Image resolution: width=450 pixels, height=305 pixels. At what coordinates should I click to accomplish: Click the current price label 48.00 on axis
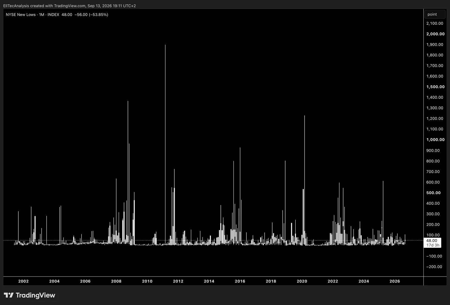(x=432, y=241)
